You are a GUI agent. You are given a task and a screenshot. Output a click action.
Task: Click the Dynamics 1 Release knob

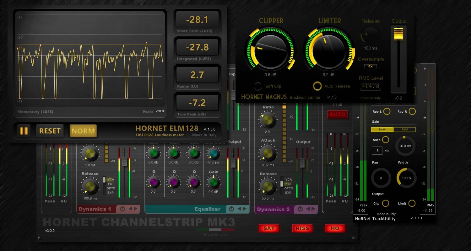[x=90, y=186]
